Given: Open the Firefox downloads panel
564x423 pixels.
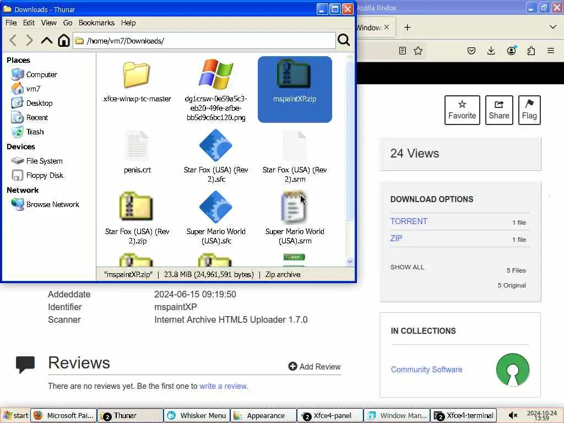Looking at the screenshot, I should [491, 51].
